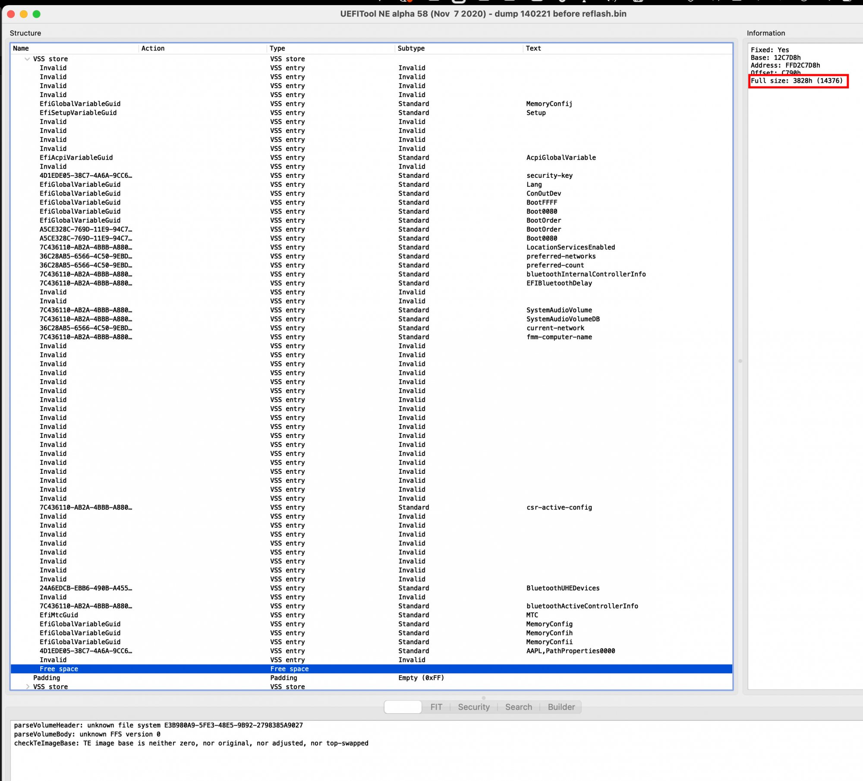Select the EfiMtcGuid tree item
This screenshot has height=781, width=863.
pyautogui.click(x=59, y=615)
